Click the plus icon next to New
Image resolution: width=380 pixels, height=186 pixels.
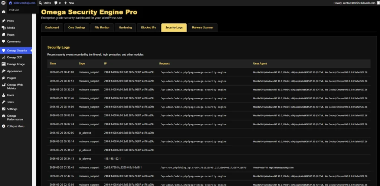(66, 3)
